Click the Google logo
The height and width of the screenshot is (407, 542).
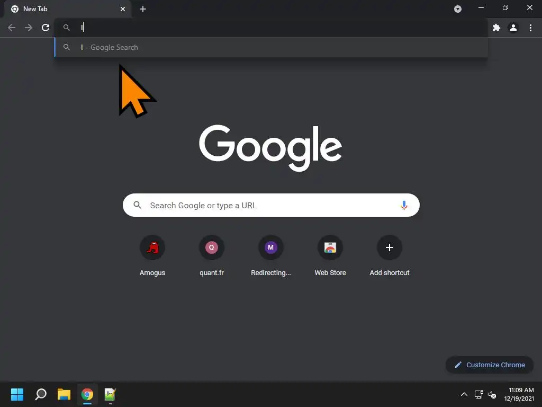coord(270,148)
